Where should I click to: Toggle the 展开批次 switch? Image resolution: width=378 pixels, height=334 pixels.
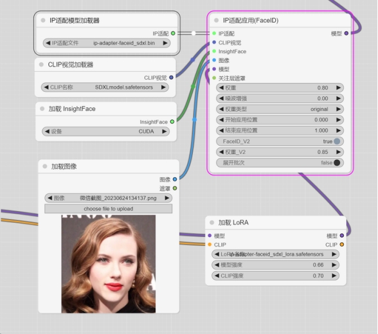pyautogui.click(x=337, y=163)
